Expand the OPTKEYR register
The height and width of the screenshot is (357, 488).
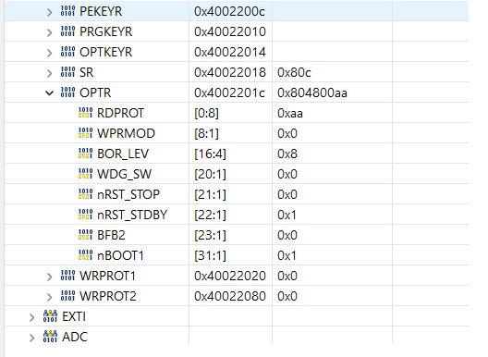coord(50,53)
